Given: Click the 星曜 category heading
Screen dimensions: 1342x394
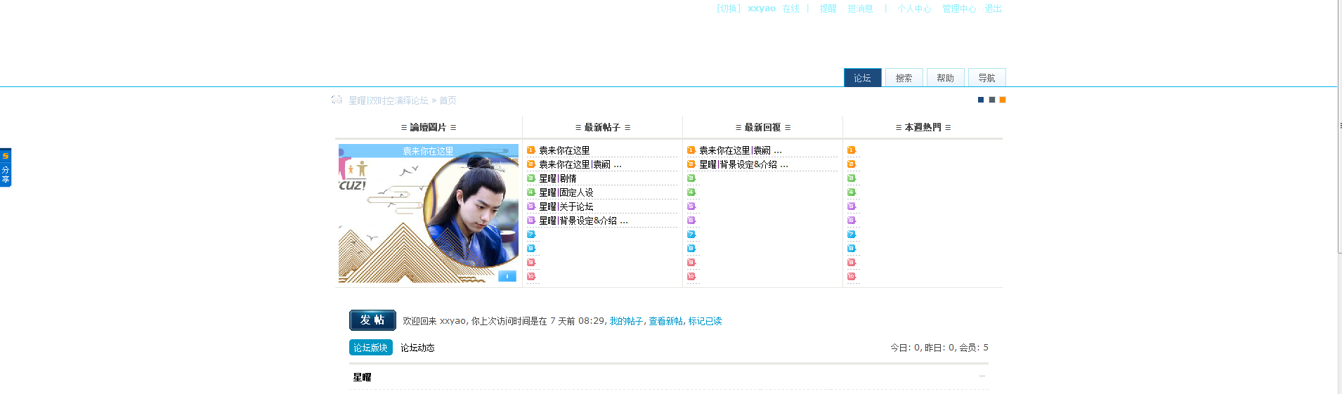Looking at the screenshot, I should point(362,377).
